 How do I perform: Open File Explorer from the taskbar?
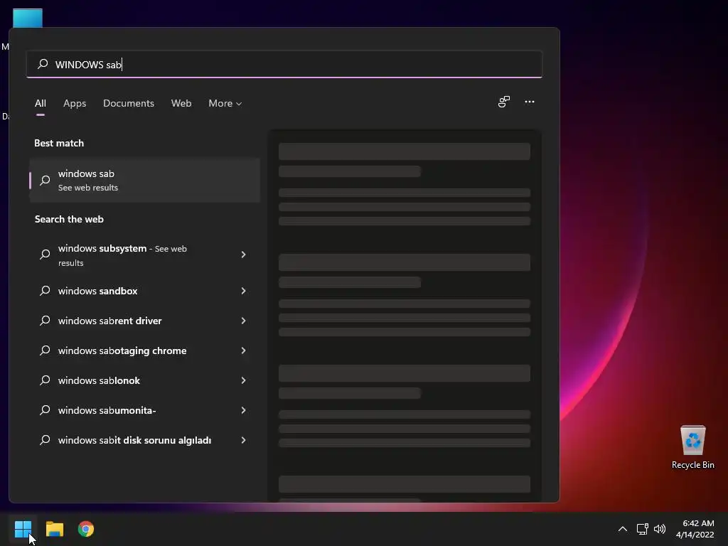54,529
